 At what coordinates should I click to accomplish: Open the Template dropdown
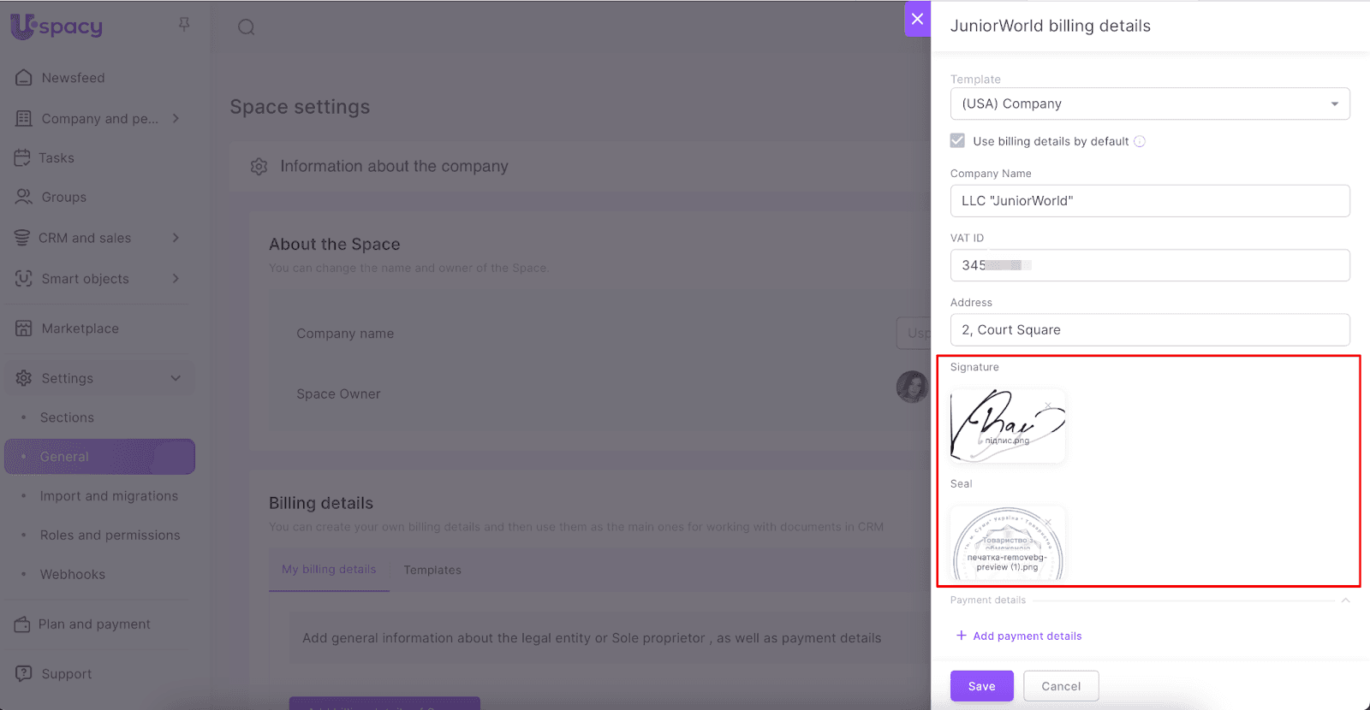[1149, 104]
